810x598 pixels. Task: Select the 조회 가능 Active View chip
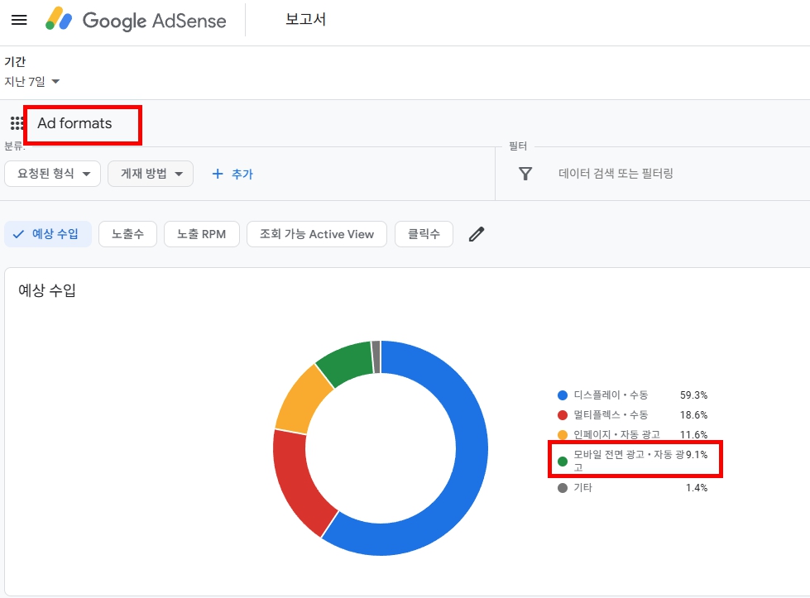coord(317,234)
